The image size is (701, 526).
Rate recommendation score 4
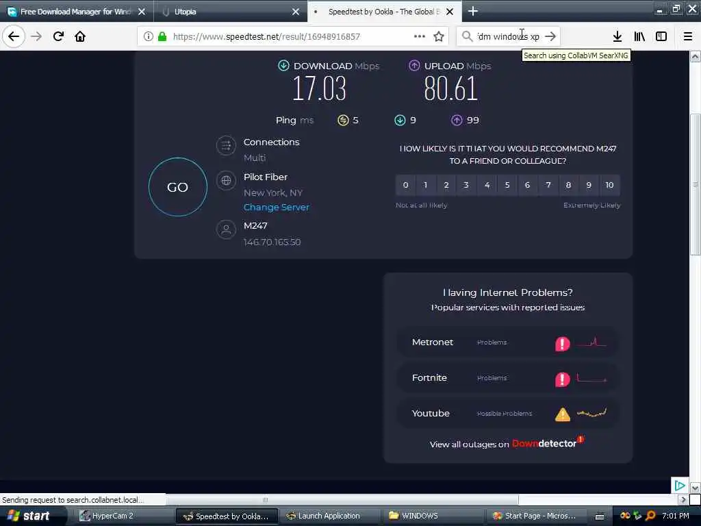point(487,185)
